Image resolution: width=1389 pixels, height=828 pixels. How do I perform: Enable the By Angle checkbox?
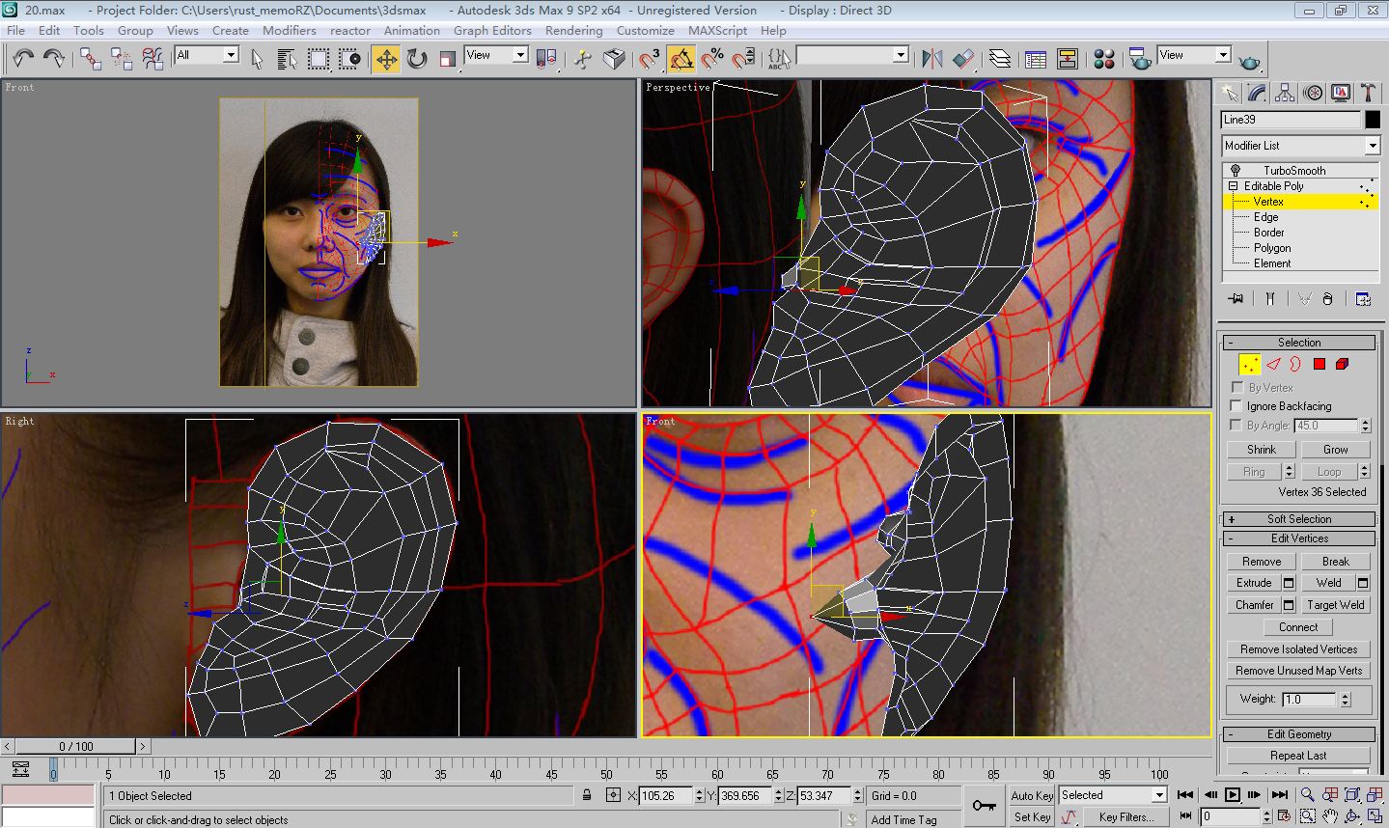1236,425
